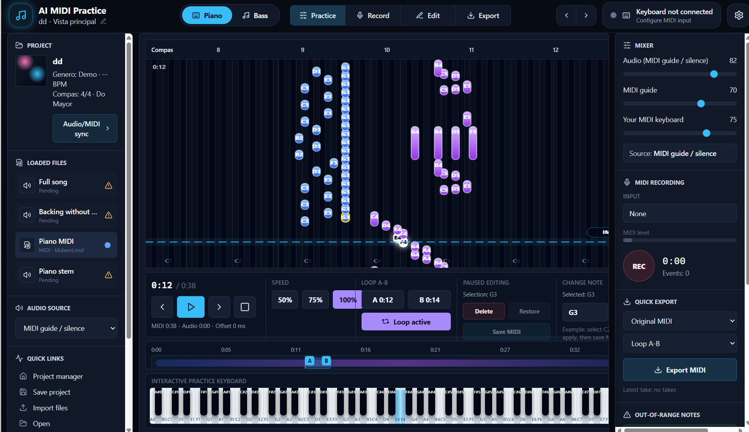Click the Backing without warning triangle
The image size is (749, 432).
tap(109, 215)
